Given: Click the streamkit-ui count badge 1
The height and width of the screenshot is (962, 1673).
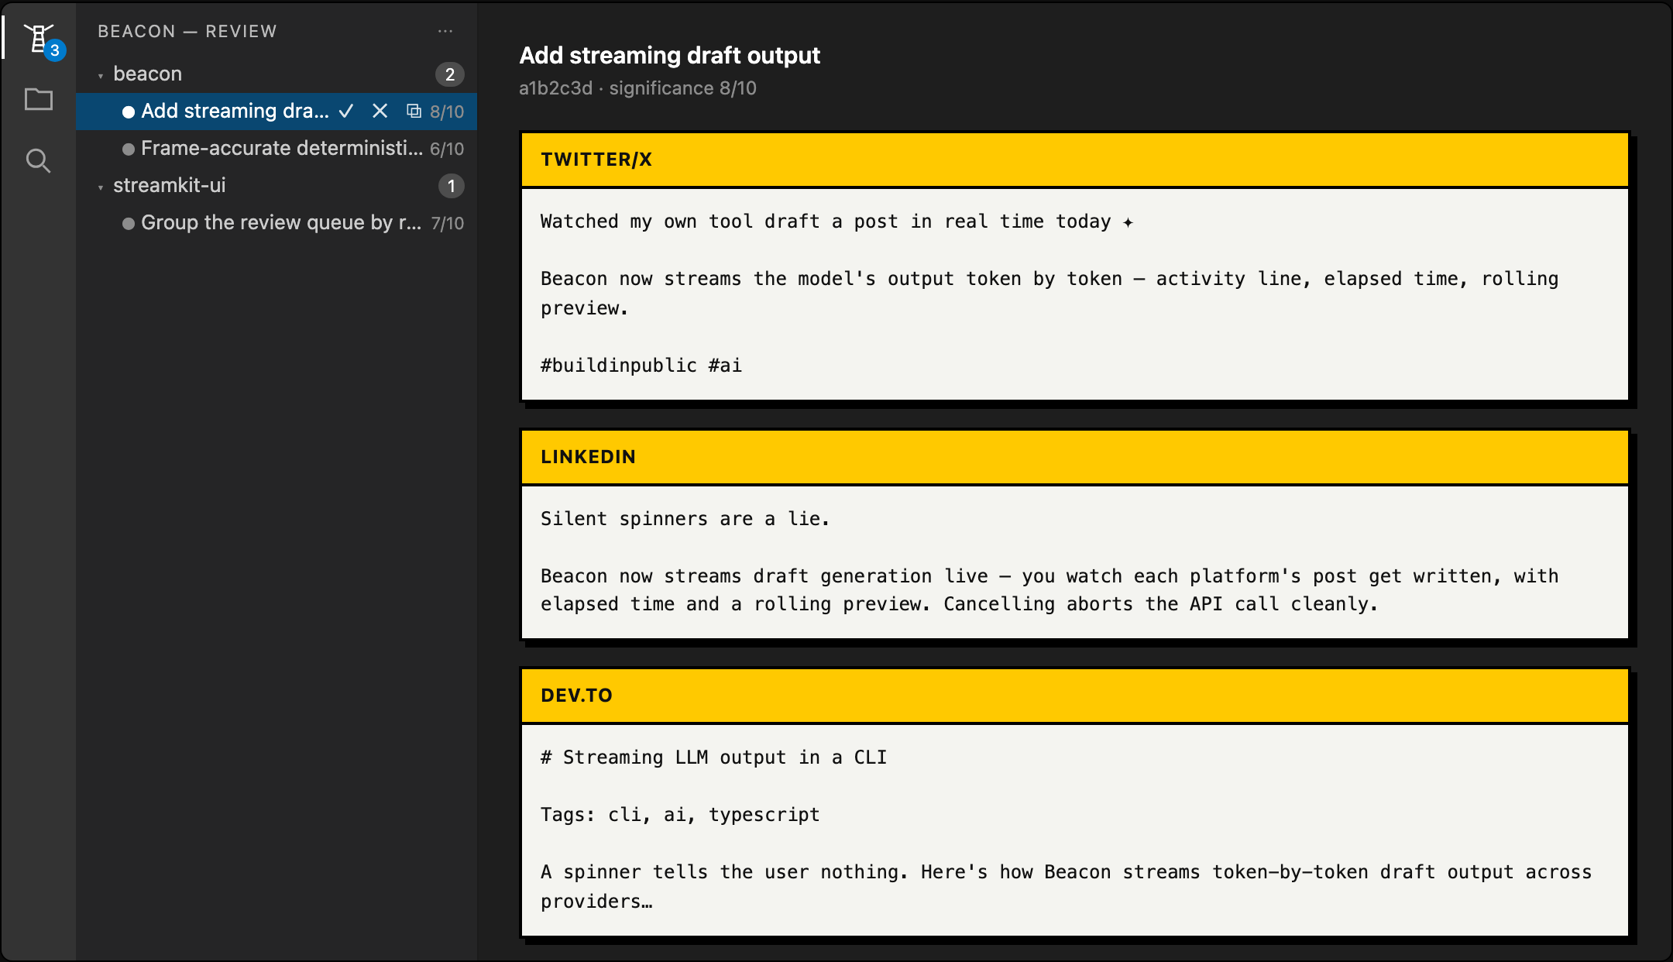Looking at the screenshot, I should [452, 186].
